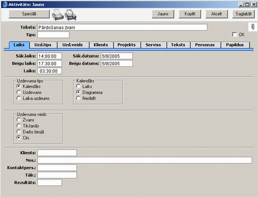Open the Speciāli menu button
This screenshot has height=197, width=258.
point(29,14)
